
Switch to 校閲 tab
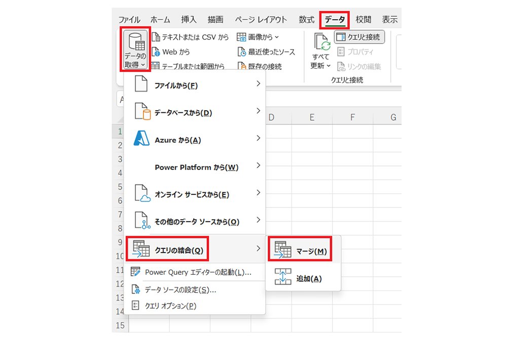363,20
